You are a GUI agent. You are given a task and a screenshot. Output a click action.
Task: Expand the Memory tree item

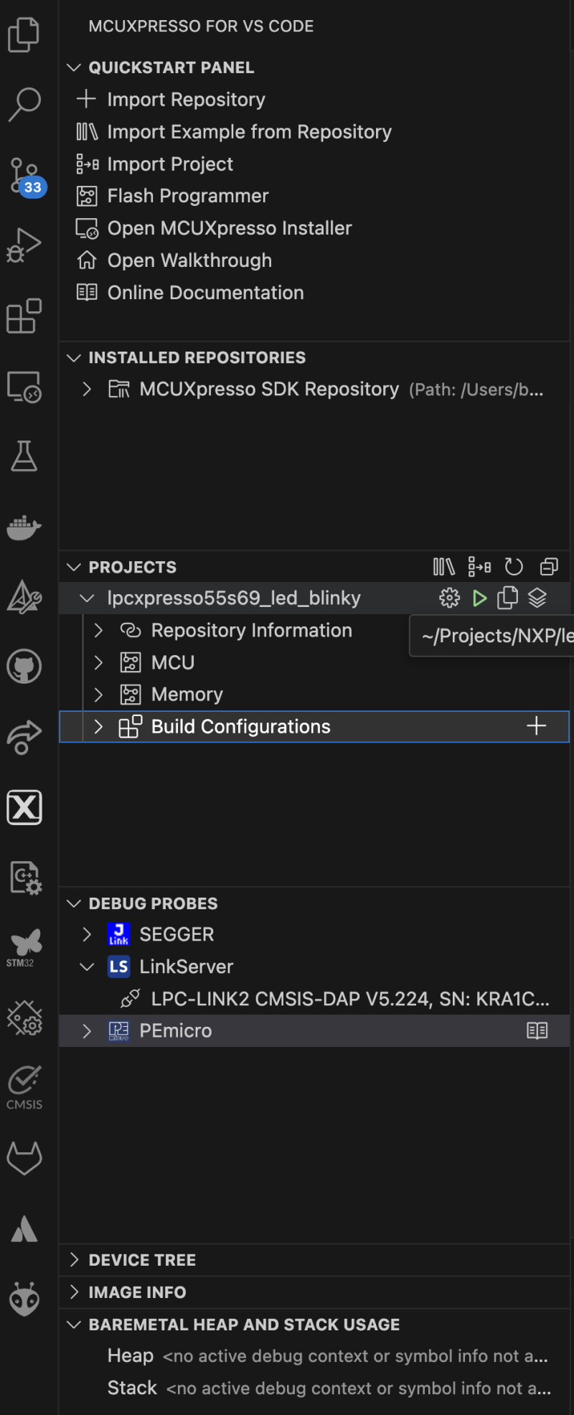(98, 694)
